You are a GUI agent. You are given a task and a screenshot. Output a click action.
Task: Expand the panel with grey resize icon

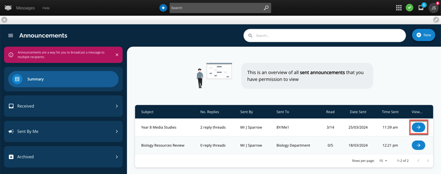point(436,20)
